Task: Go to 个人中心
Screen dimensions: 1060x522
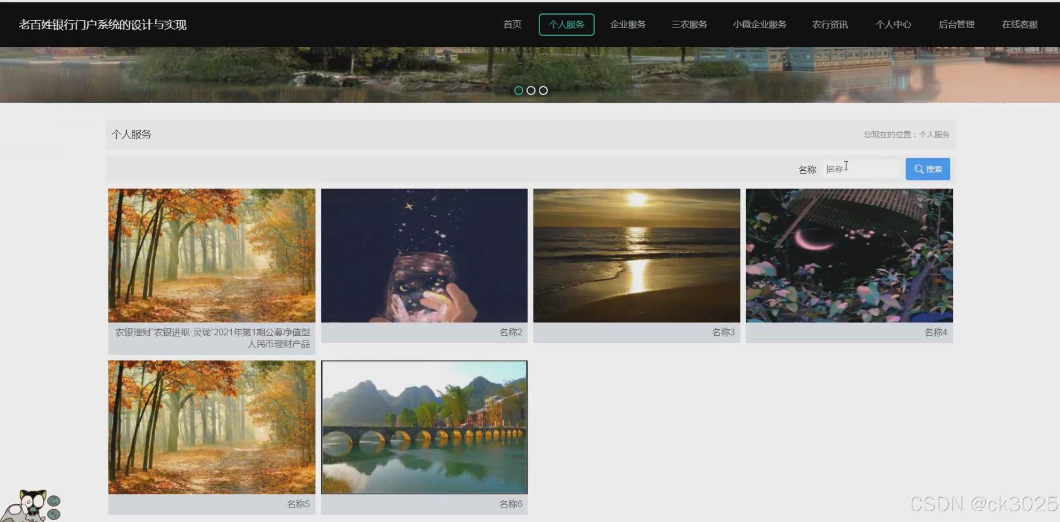Action: click(x=893, y=24)
